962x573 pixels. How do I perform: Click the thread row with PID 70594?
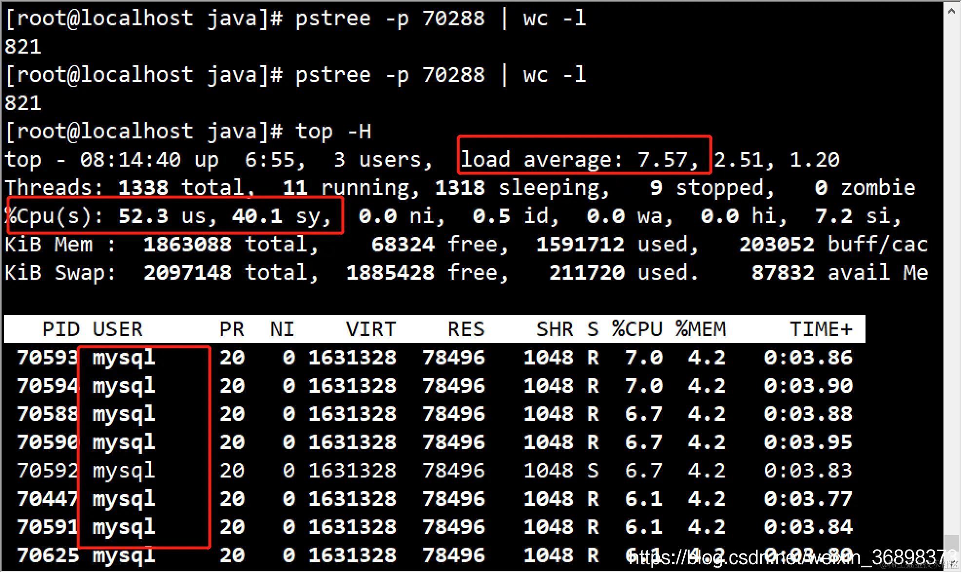[x=47, y=386]
